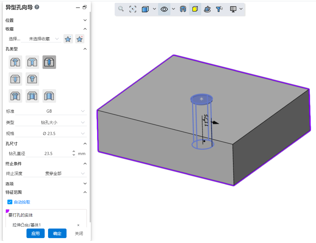This screenshot has width=316, height=243.
Task: Toggle the eye visibility button in toolbar
Action: coord(164,9)
